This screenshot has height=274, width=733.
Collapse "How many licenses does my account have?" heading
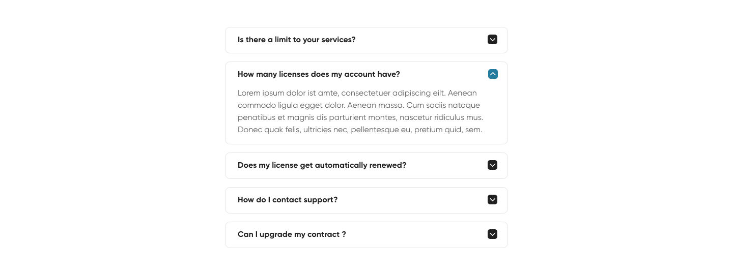[319, 74]
